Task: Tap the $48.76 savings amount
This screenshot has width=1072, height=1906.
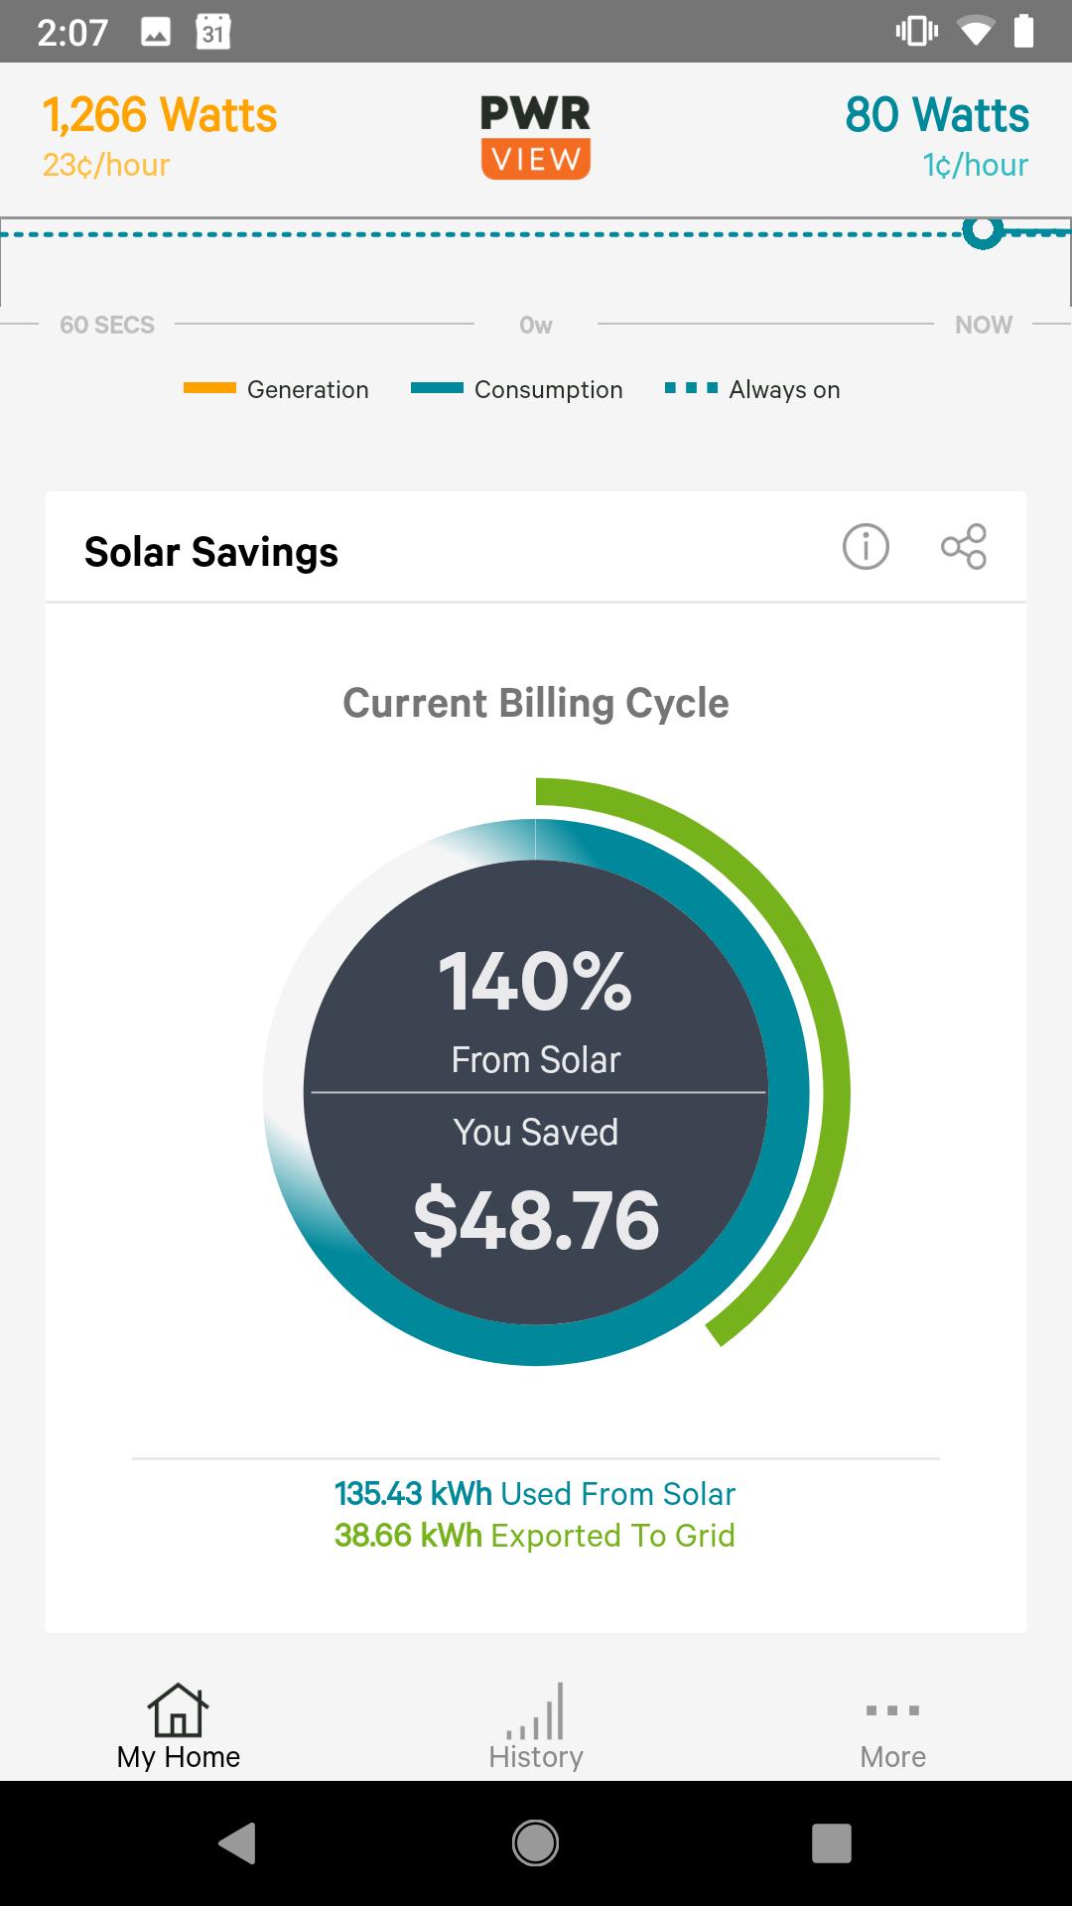Action: [x=536, y=1220]
